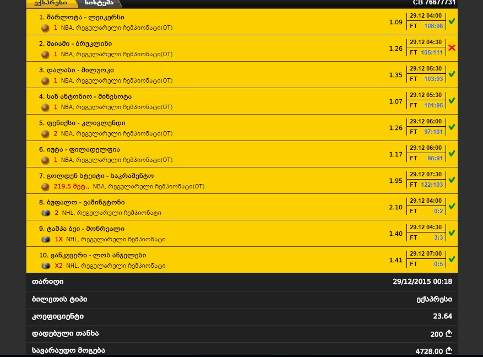
Task: Click basketball icon for გოლდენ სტეიტი match
Action: (x=45, y=187)
